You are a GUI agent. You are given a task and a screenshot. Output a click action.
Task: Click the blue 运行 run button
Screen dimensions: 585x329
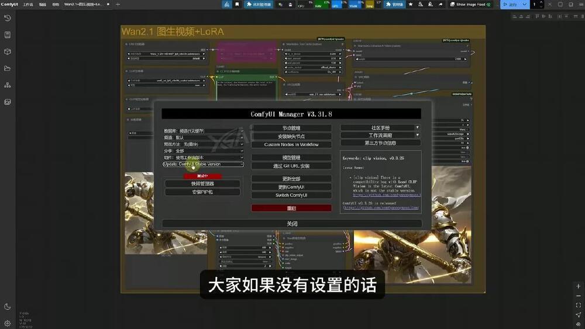click(x=511, y=5)
